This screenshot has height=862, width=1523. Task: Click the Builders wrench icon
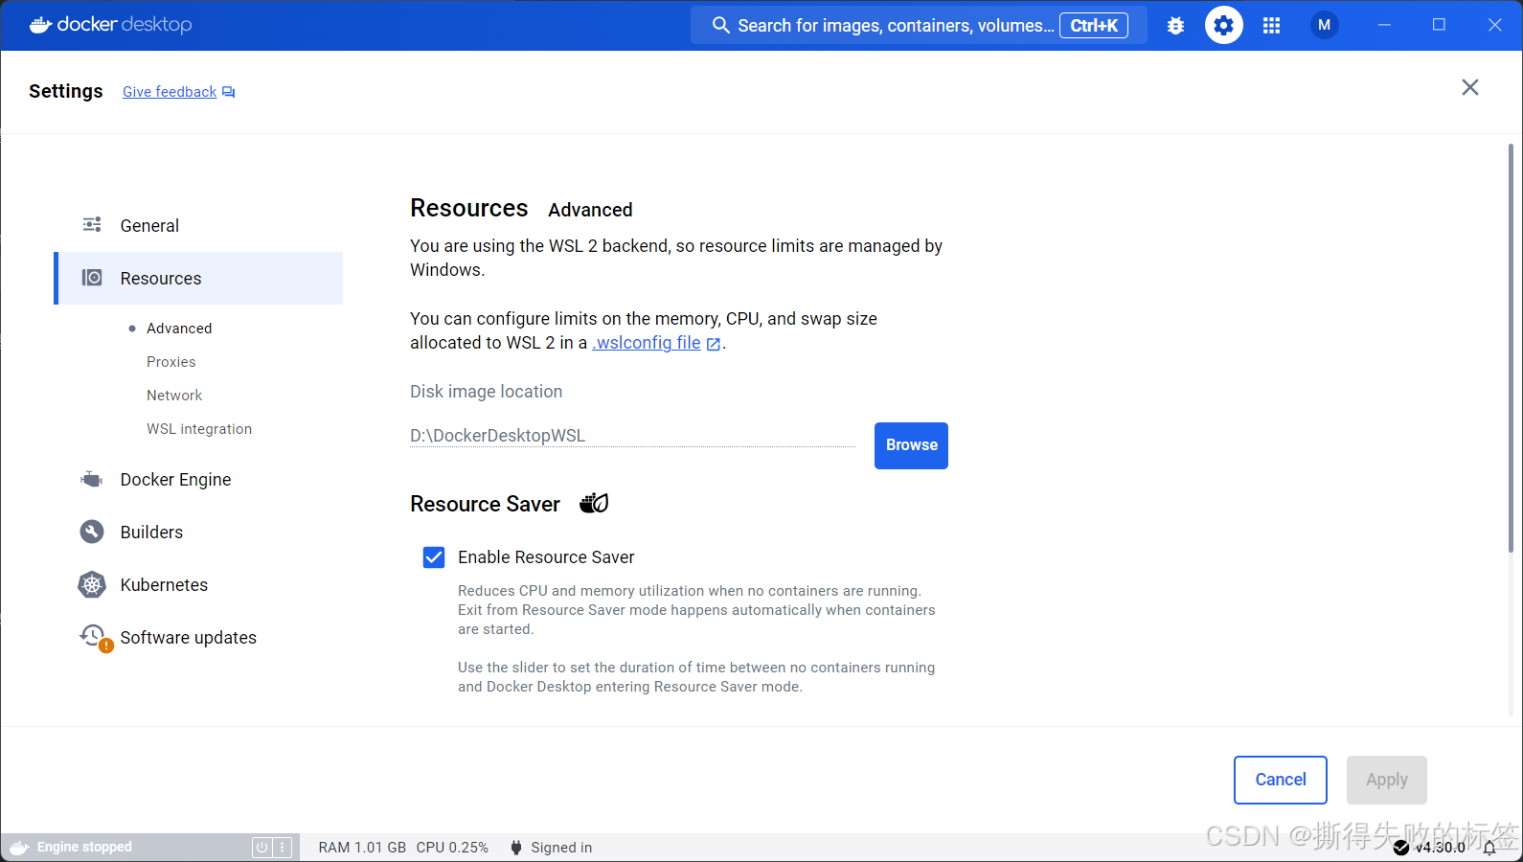[x=92, y=532]
